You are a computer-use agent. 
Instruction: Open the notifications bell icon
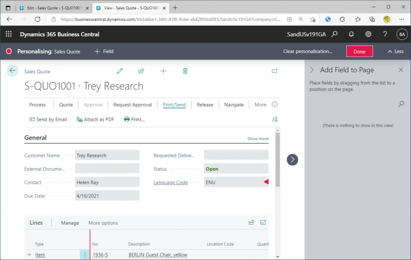tap(351, 34)
